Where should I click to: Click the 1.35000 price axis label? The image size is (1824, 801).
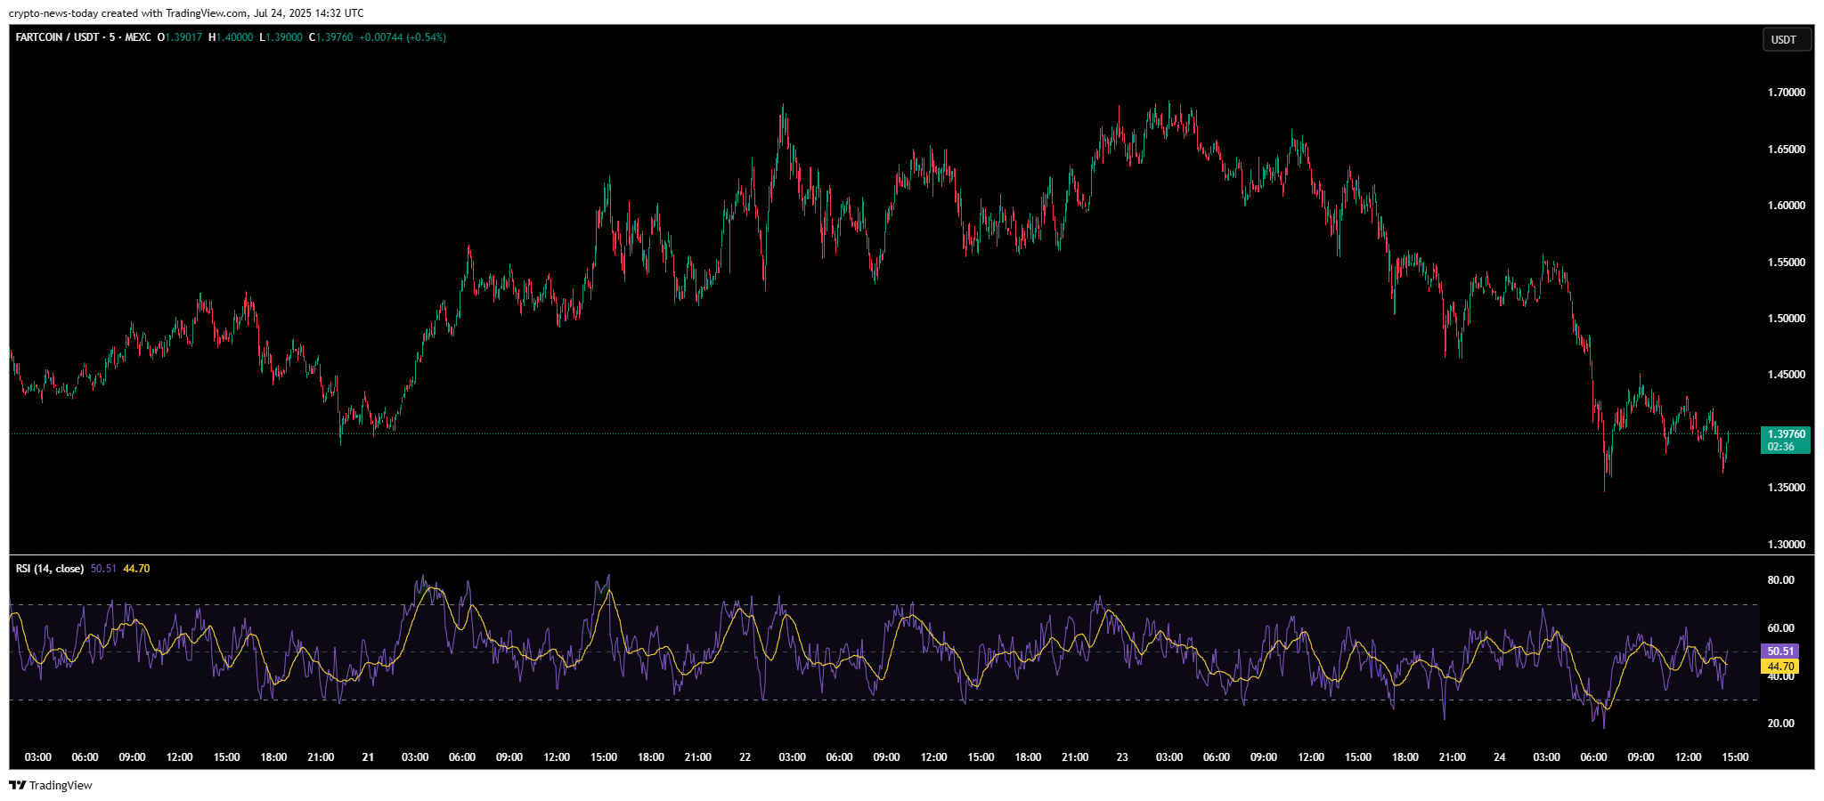coord(1787,488)
